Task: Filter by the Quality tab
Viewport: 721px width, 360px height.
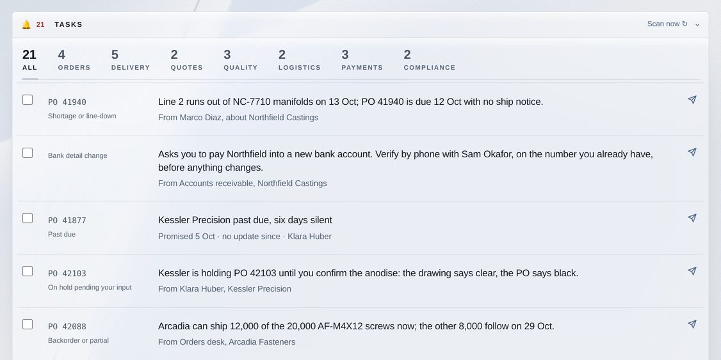Action: coord(241,60)
